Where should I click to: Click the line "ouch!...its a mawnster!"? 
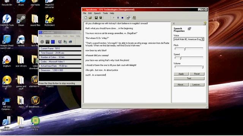[x=95, y=75]
